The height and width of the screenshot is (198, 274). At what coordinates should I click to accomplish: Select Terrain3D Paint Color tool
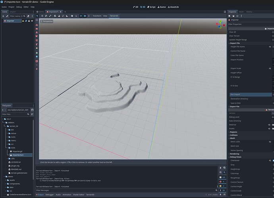pos(37,53)
